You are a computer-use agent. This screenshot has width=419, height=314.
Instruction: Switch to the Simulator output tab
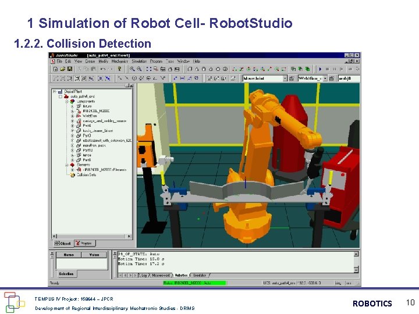coord(200,275)
